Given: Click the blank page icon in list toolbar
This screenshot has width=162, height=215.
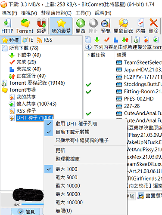Looking at the screenshot, I should coord(88,40).
